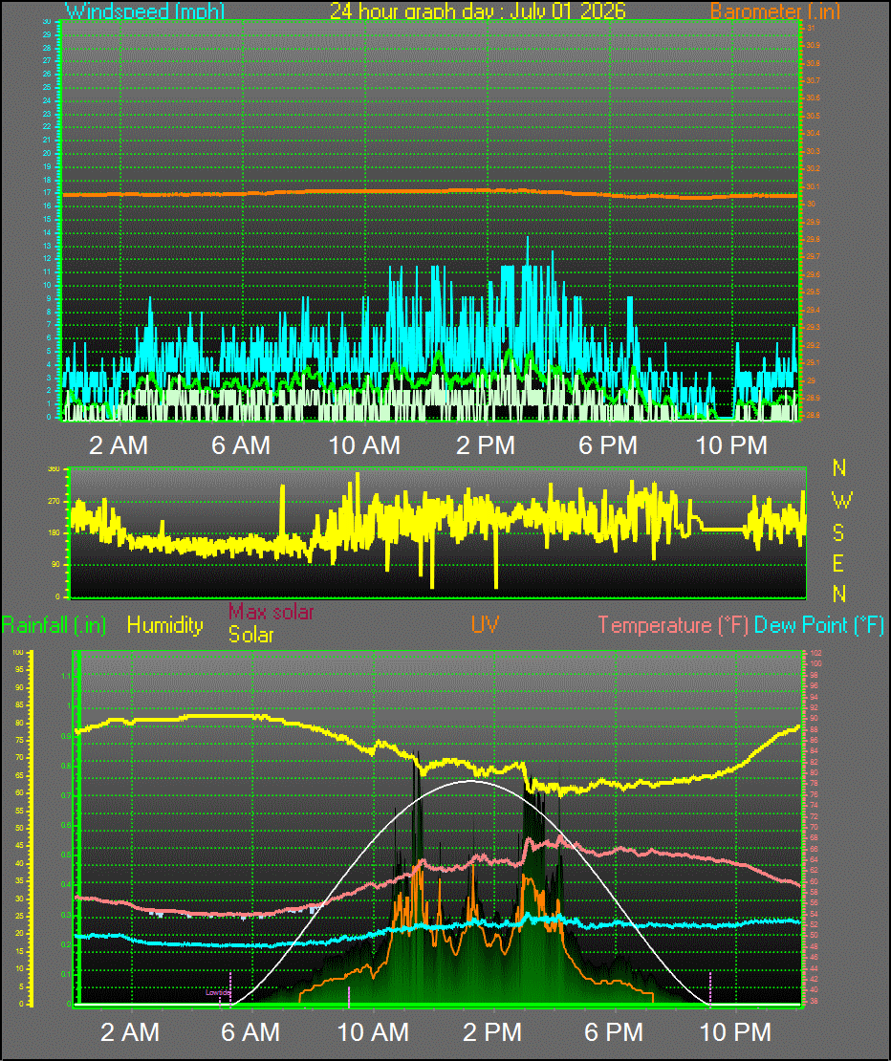Click the pink dotted marker near 10 PM
The image size is (891, 1061).
point(709,989)
